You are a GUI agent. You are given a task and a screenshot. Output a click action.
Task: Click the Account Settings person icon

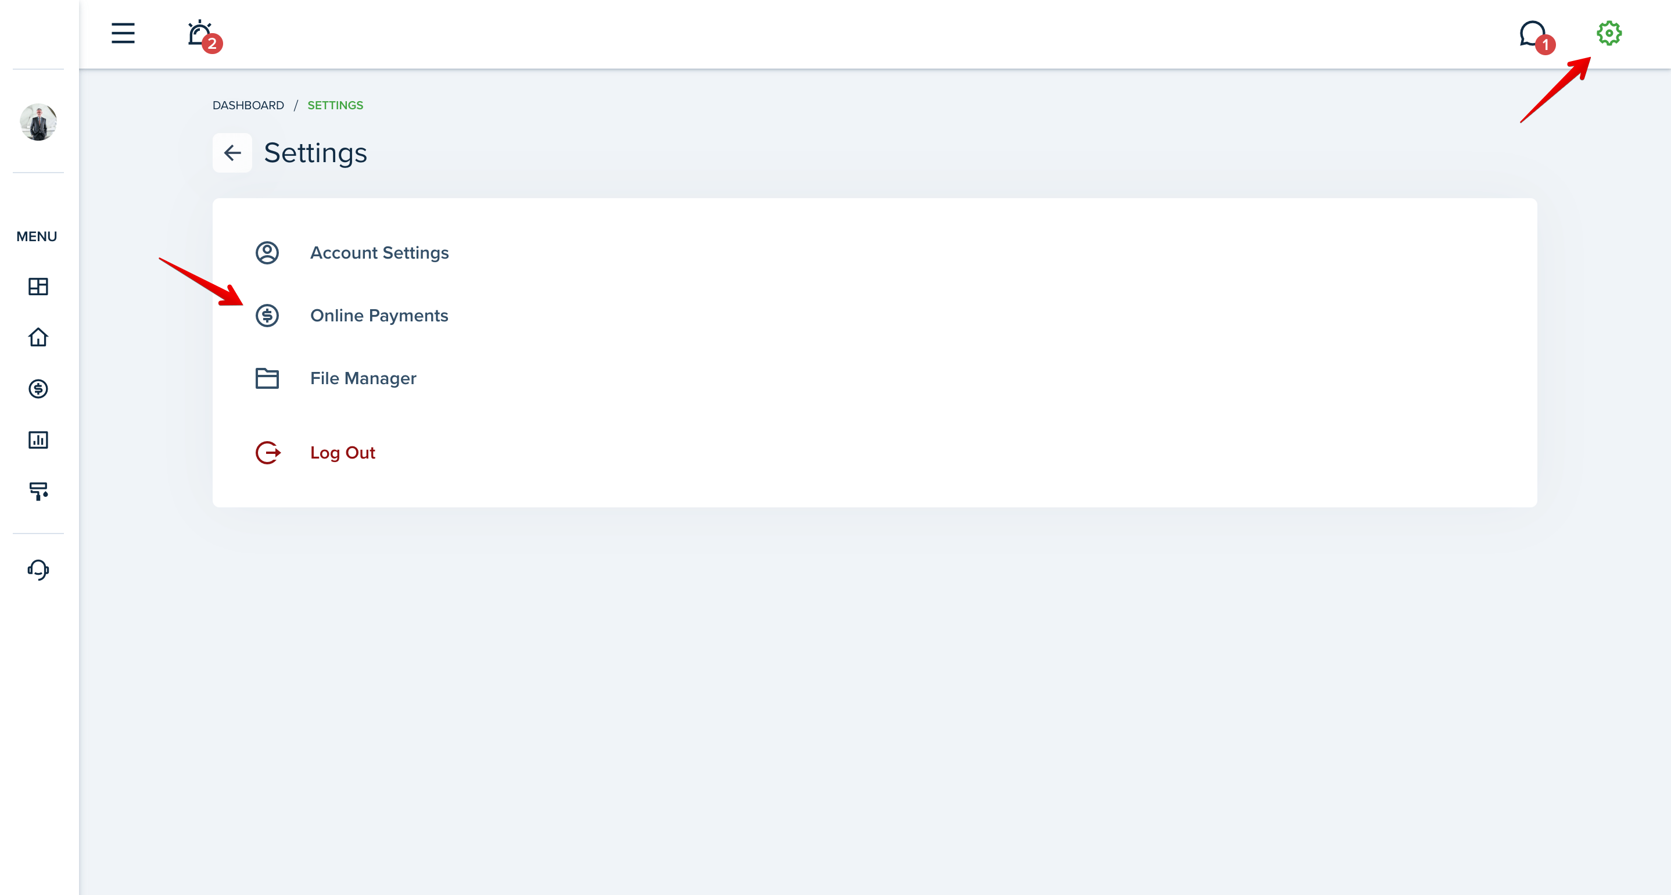(x=267, y=252)
